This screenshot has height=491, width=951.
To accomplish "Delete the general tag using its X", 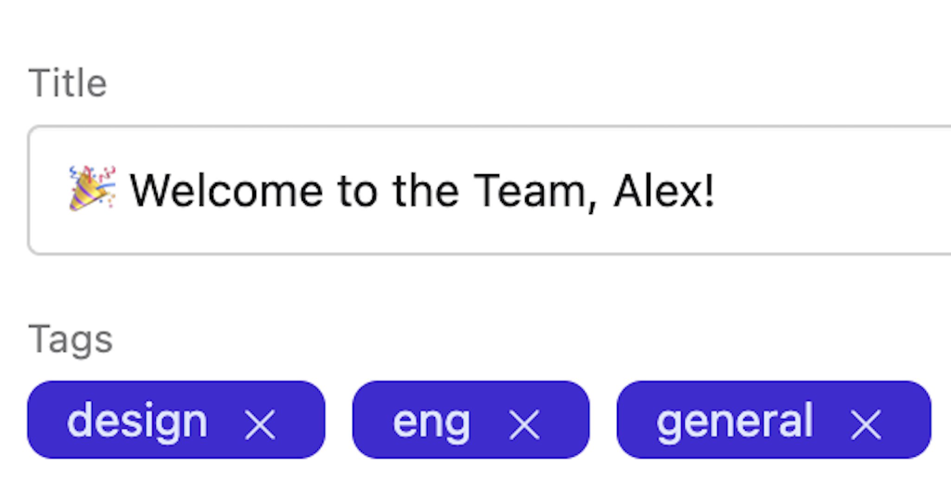I will tap(866, 424).
